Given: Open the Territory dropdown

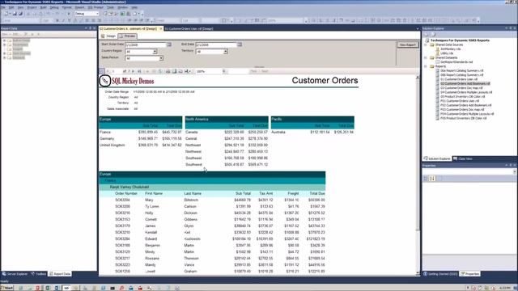Looking at the screenshot, I should 225,52.
